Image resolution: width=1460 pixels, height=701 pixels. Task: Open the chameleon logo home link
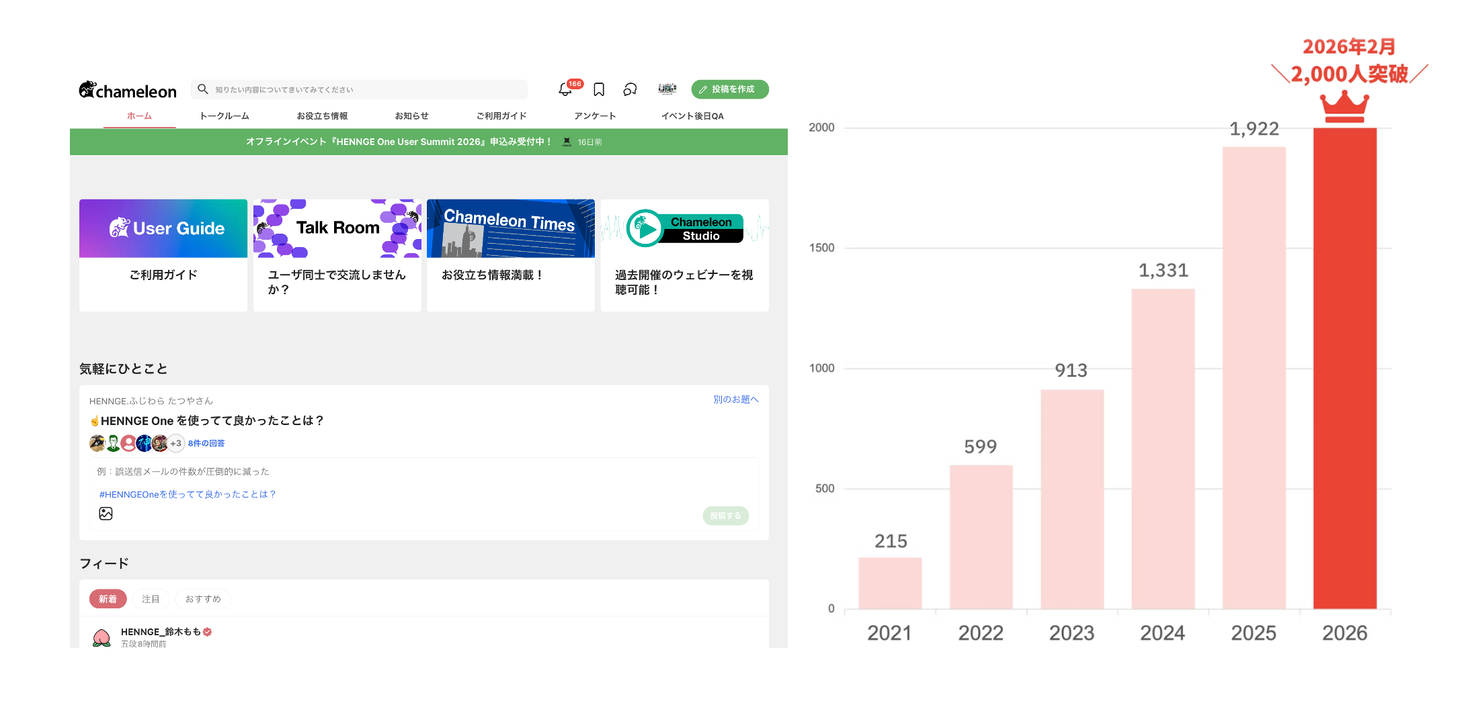click(128, 90)
